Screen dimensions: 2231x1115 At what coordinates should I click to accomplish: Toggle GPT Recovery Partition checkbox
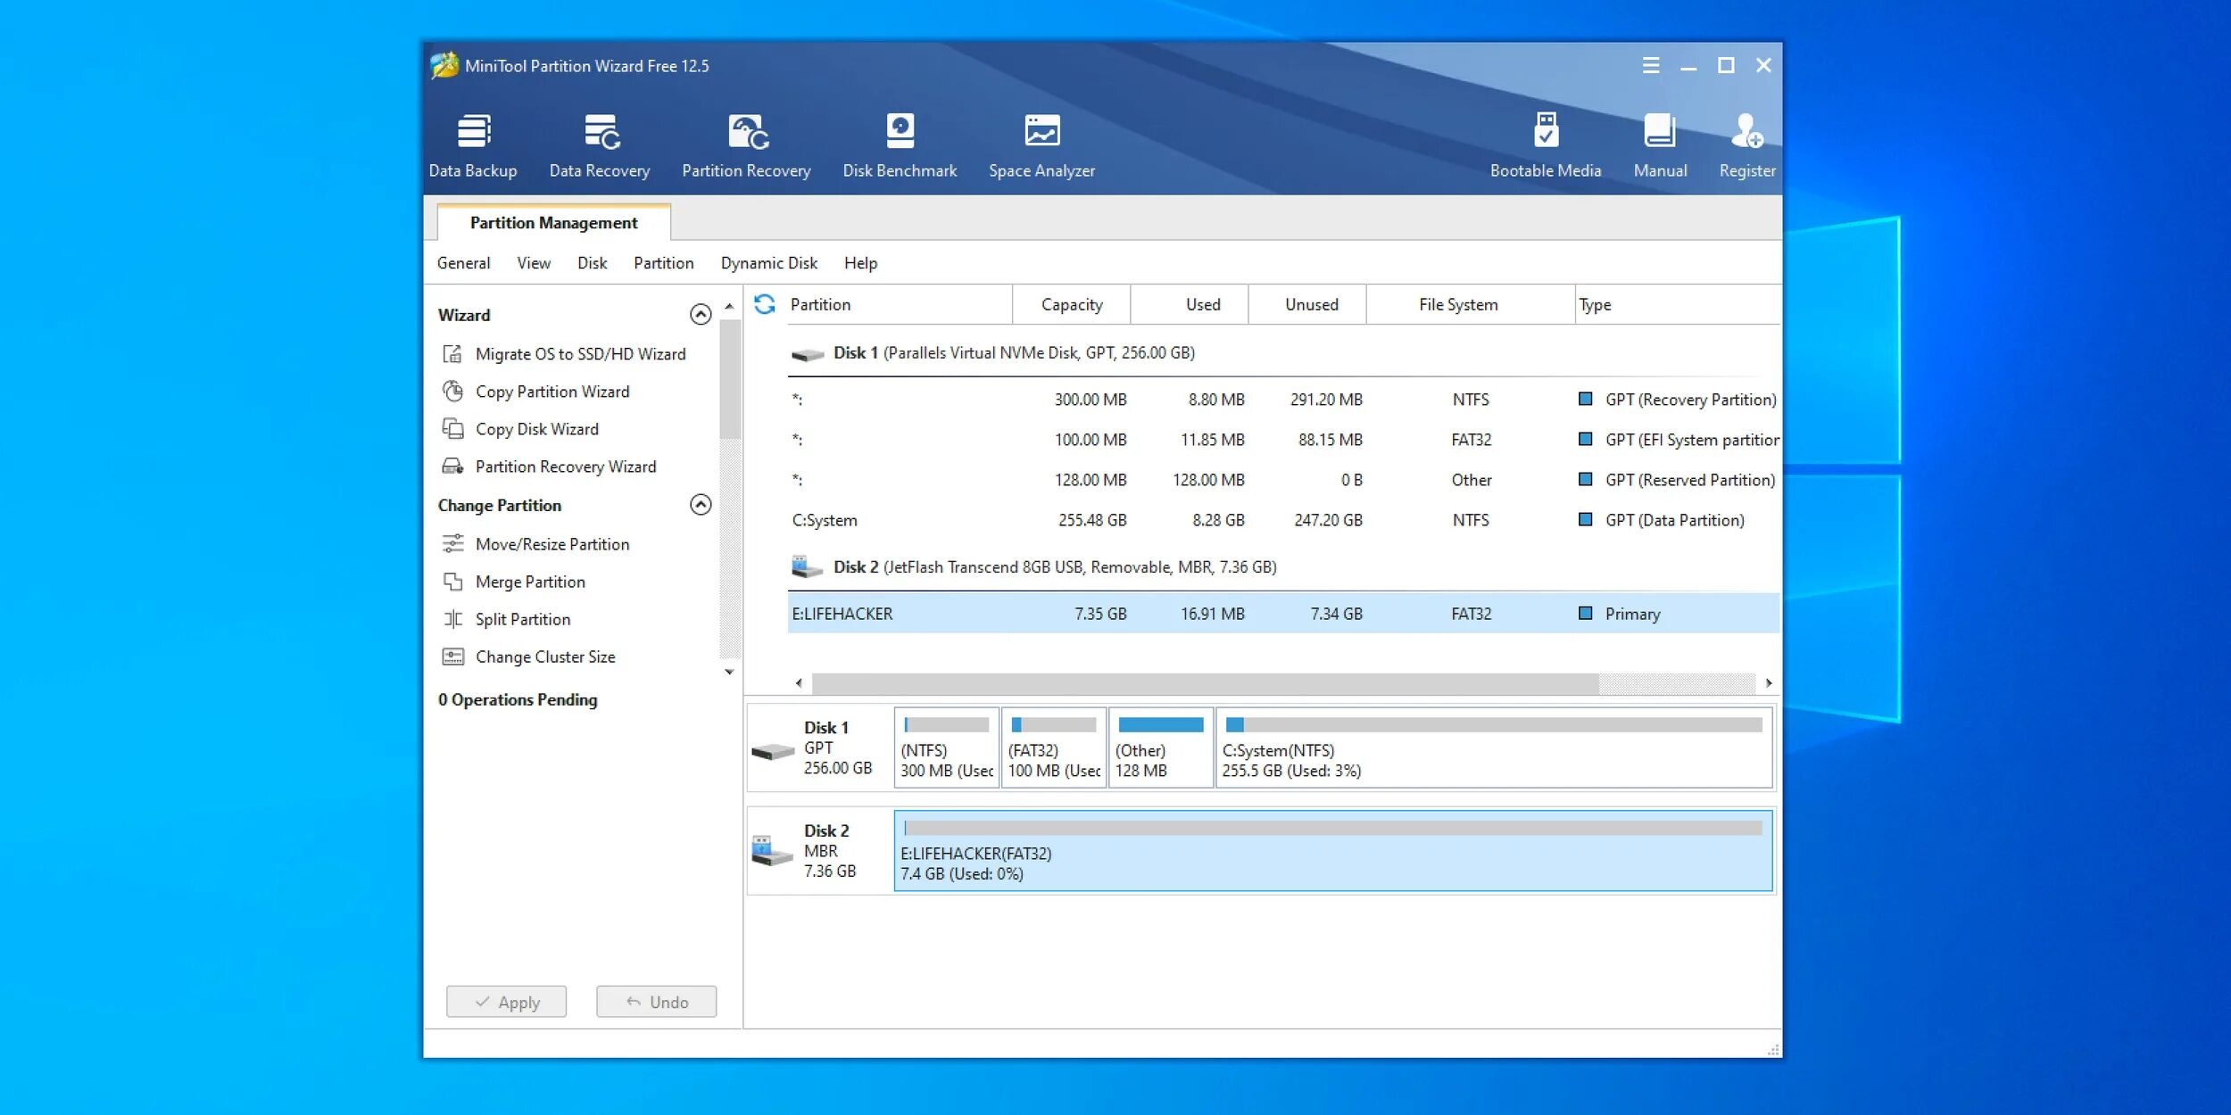(x=1584, y=398)
